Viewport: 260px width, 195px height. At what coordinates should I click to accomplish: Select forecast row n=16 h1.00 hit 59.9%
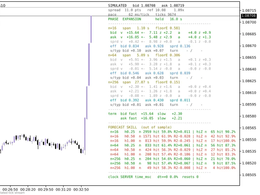(173, 141)
